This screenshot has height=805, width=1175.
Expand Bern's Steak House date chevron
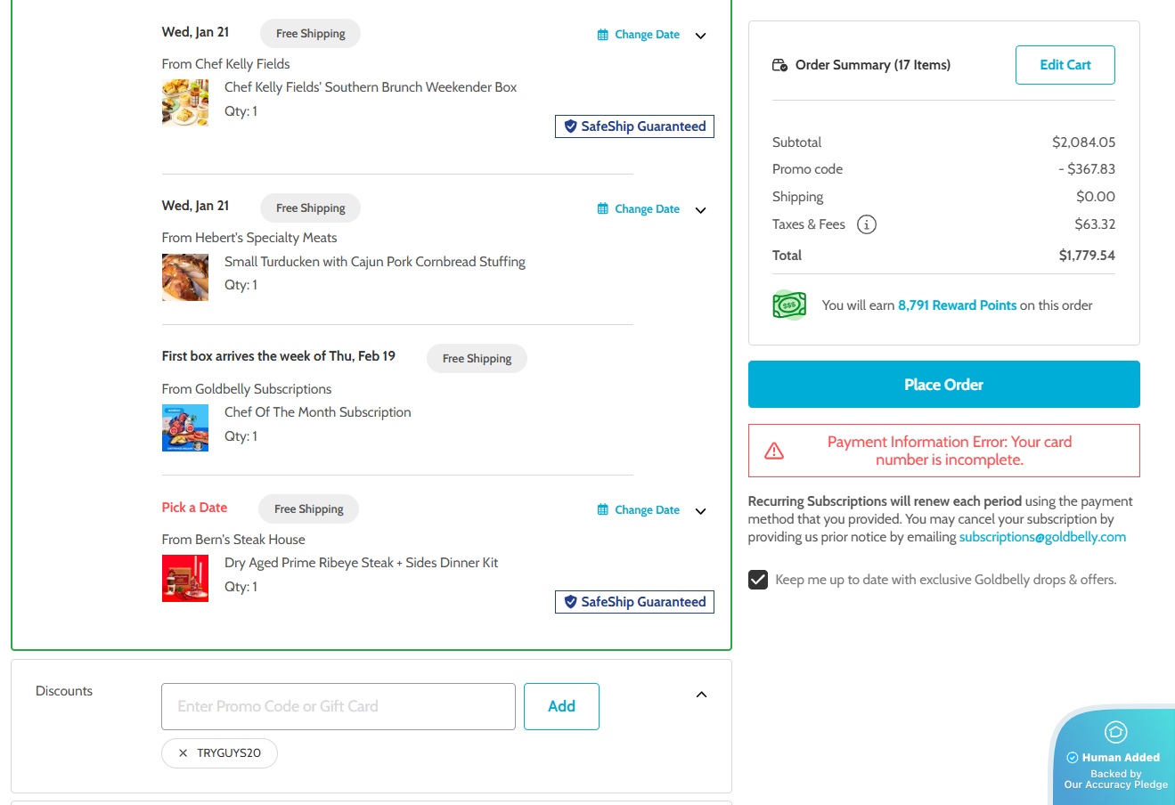pyautogui.click(x=701, y=511)
